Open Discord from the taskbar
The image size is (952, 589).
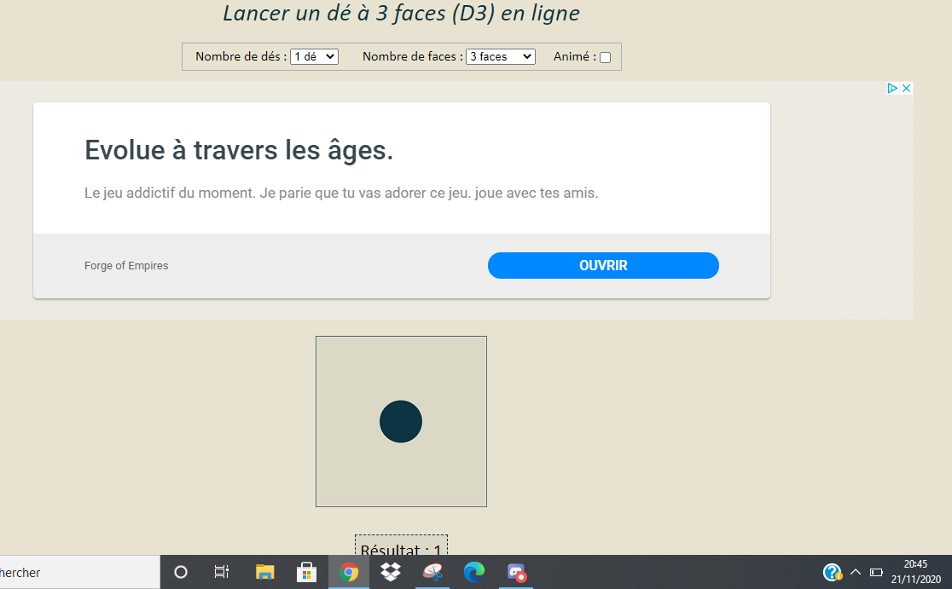516,572
